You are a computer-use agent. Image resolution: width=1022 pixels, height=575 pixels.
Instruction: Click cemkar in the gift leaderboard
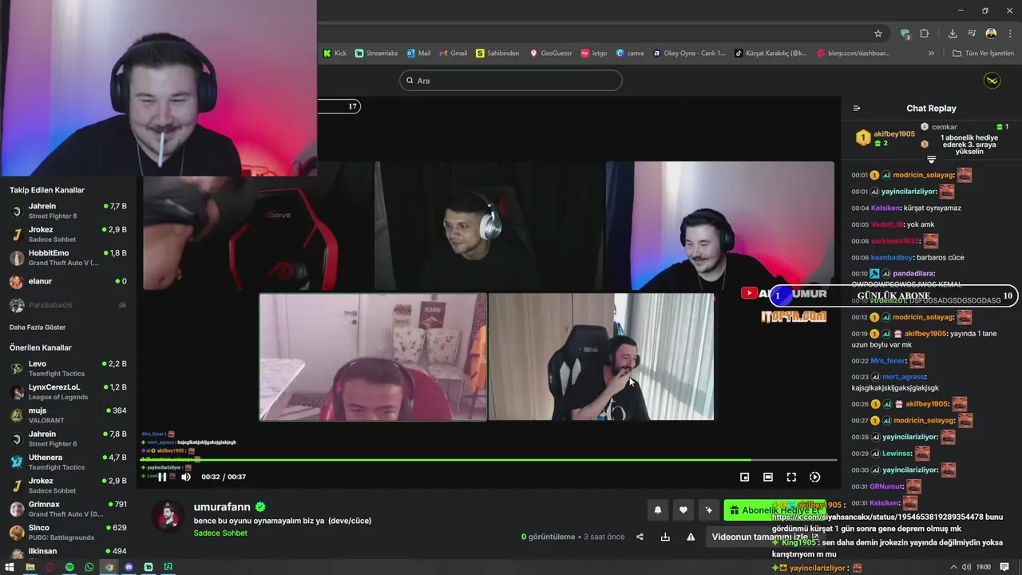click(x=945, y=127)
